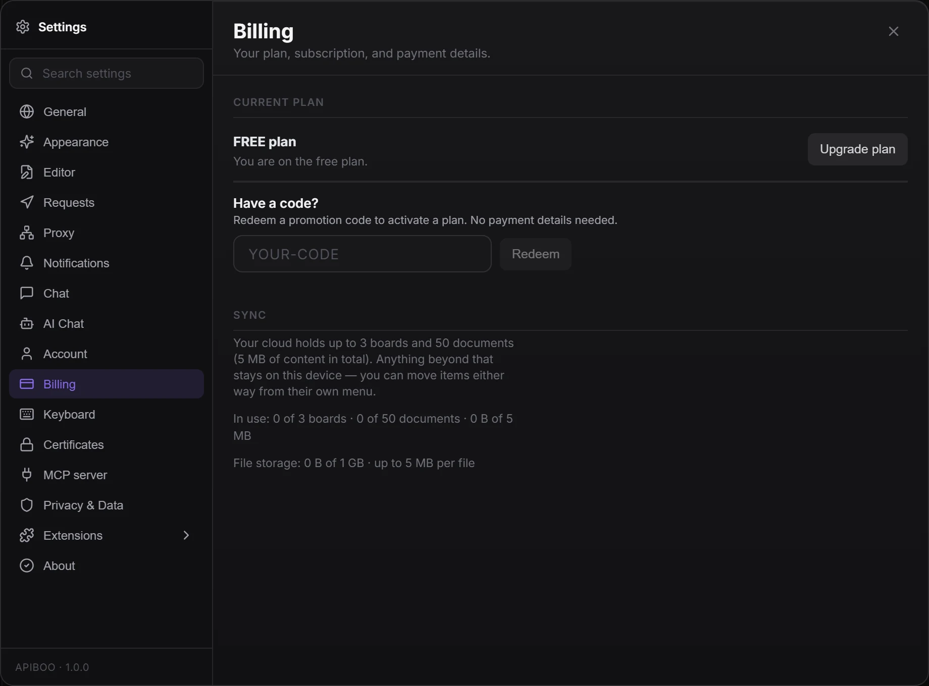Select the Account label in sidebar
Viewport: 929px width, 686px height.
(65, 354)
